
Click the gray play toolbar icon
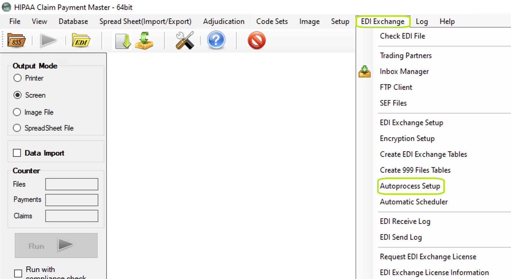[49, 40]
